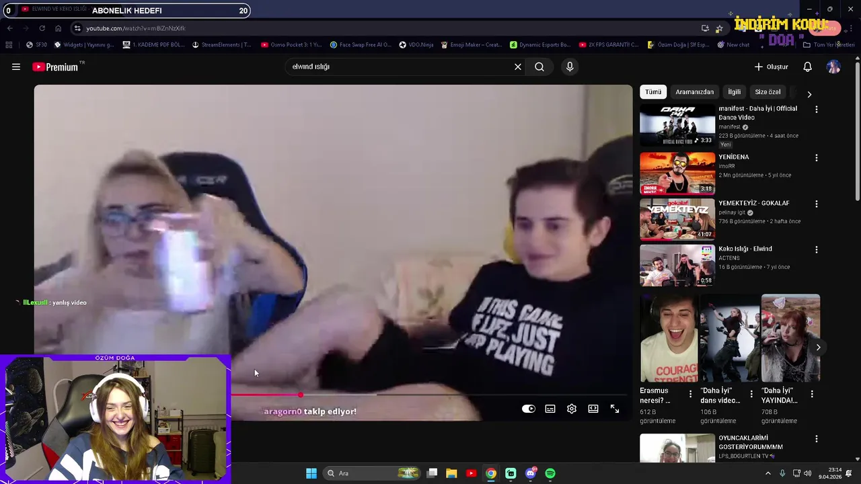This screenshot has width=861, height=484.
Task: Open the account avatar menu
Action: click(833, 67)
